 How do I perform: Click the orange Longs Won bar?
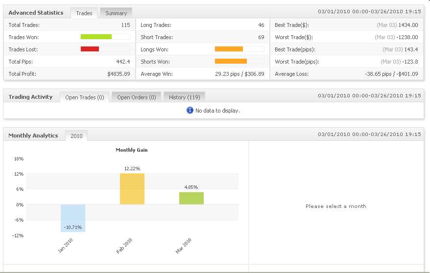click(229, 49)
